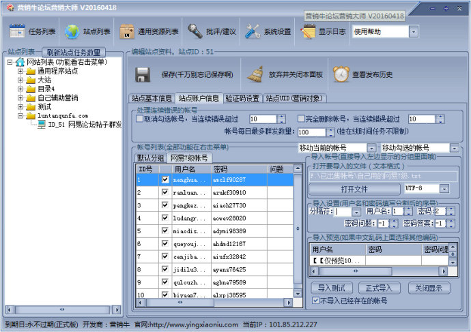
Task: Click the 显示日志 log notepad icon
Action: point(308,31)
